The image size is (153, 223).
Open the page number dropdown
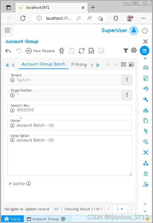[x=120, y=209]
